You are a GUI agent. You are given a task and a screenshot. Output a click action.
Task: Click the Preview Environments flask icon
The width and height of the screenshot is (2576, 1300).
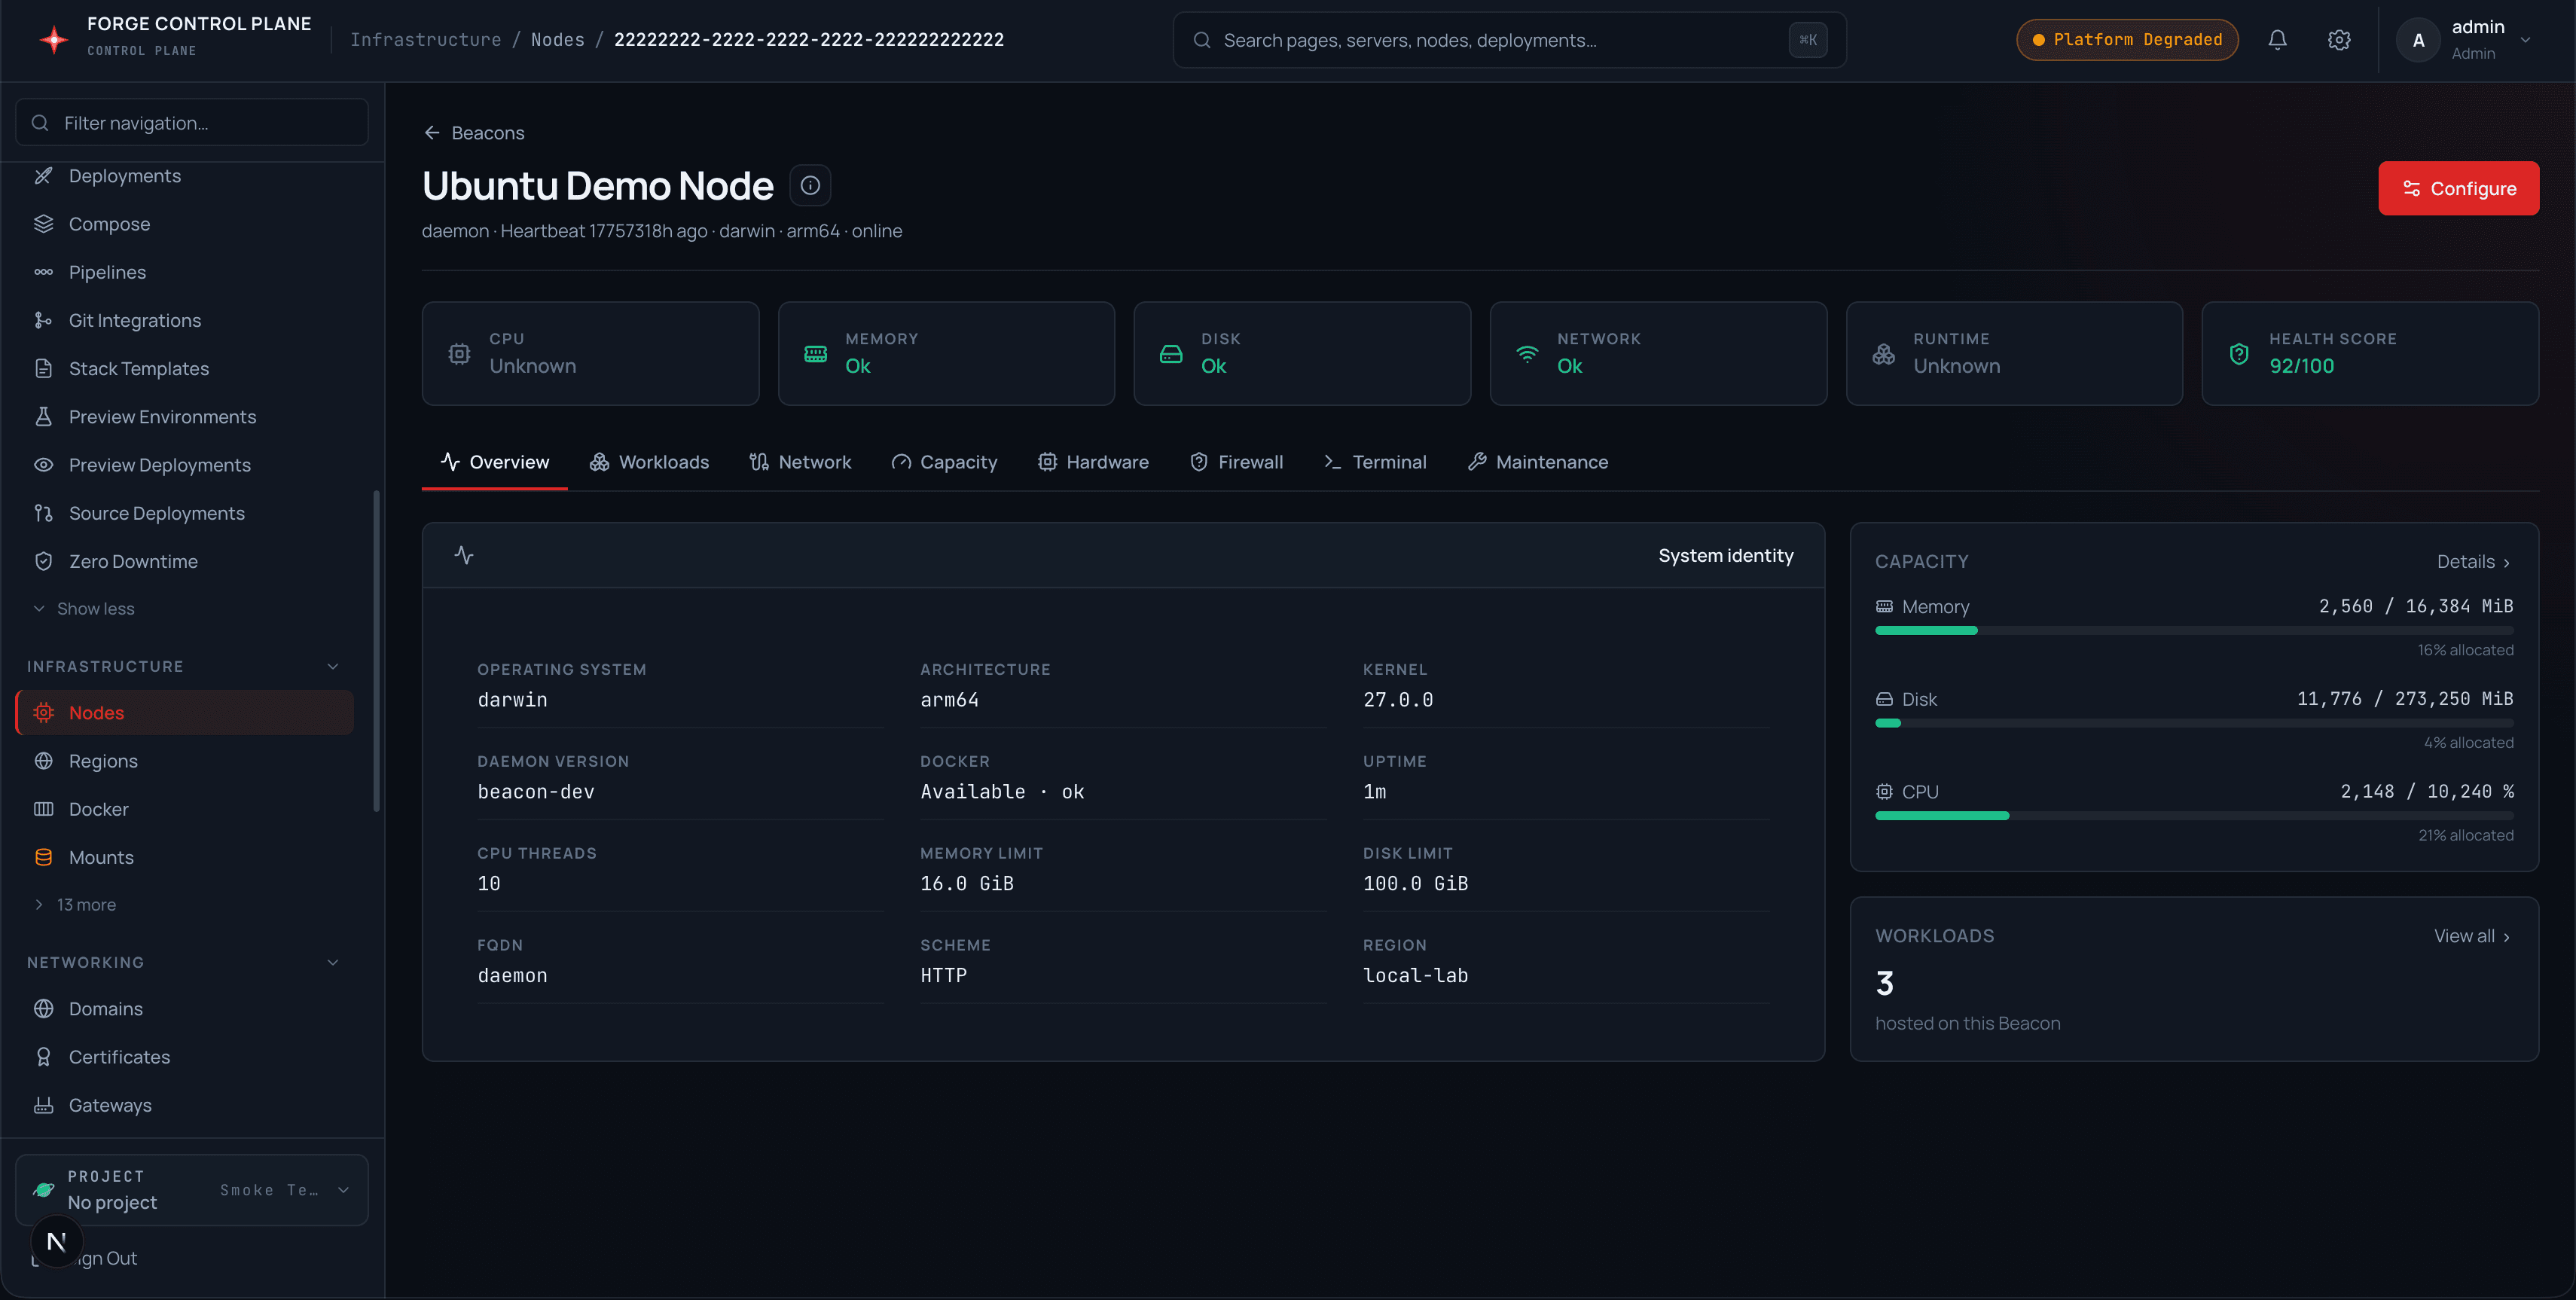tap(43, 417)
